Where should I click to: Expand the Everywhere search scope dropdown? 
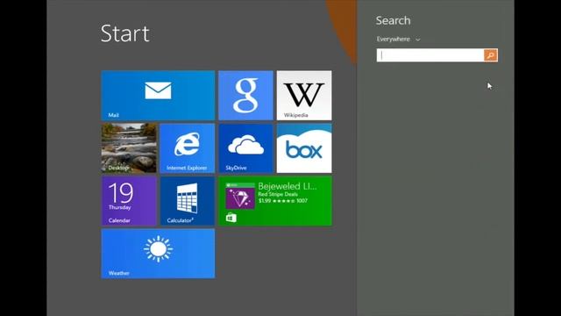tap(398, 39)
